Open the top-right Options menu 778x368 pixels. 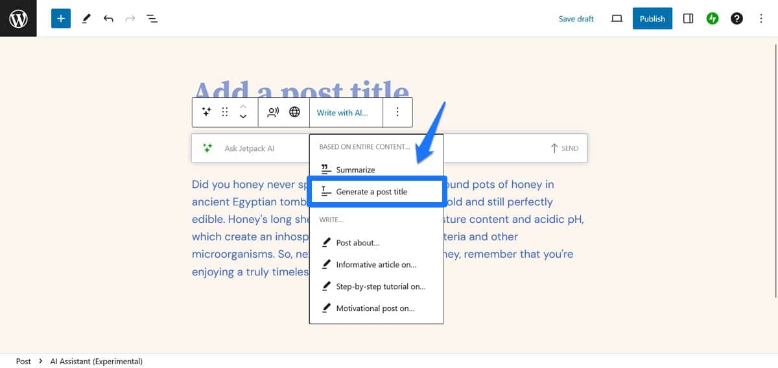point(761,19)
